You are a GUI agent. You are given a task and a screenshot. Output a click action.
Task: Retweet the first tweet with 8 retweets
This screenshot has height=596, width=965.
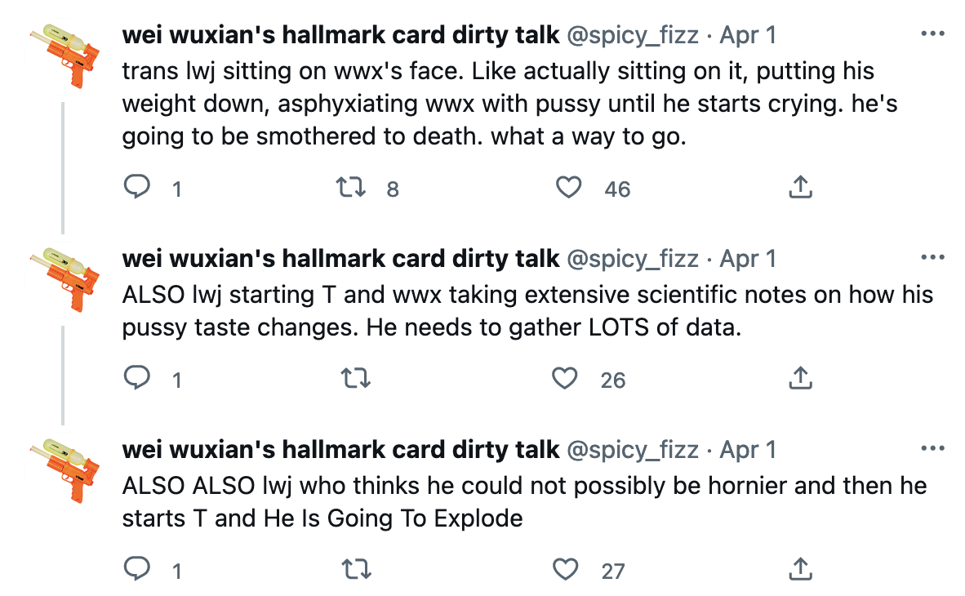(x=352, y=189)
